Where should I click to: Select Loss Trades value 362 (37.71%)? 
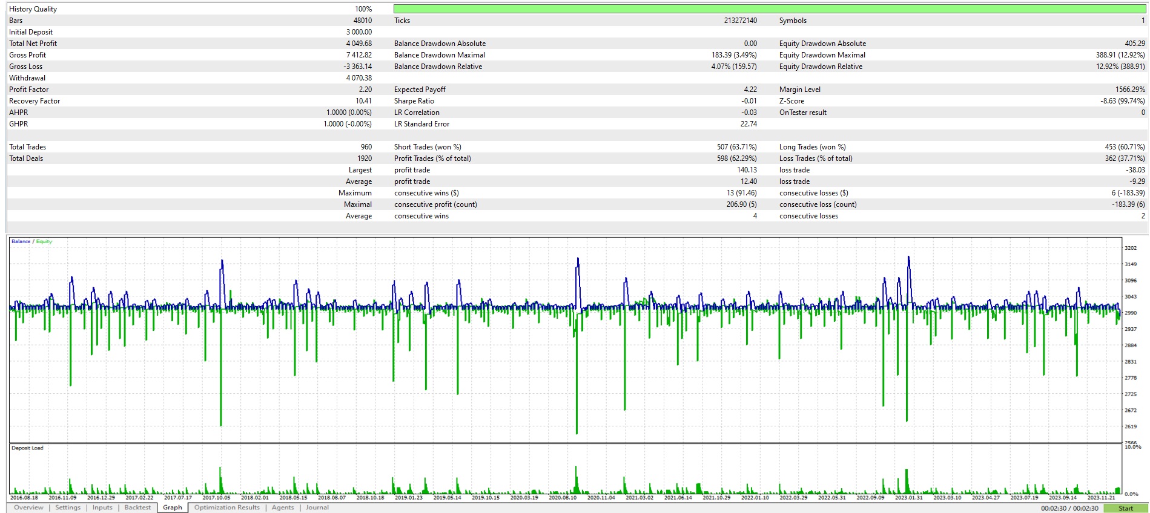click(x=1125, y=158)
